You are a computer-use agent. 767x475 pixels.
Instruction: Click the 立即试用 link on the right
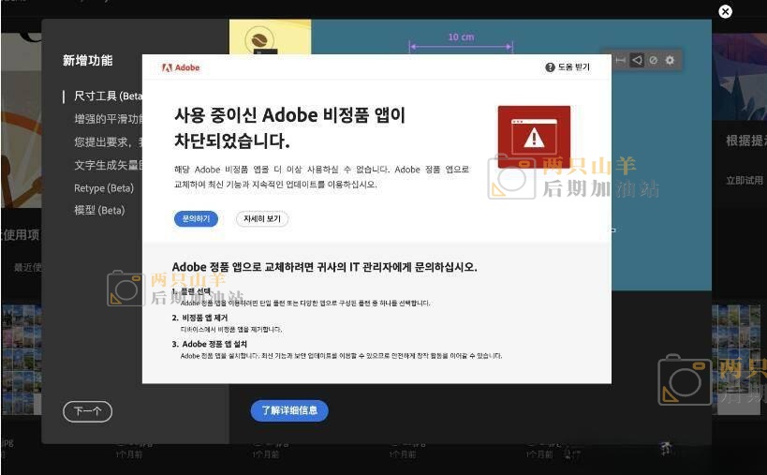tap(745, 180)
